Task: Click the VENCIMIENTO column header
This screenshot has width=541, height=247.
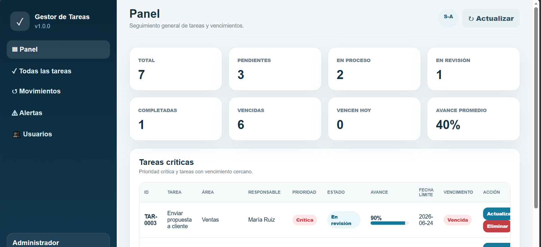Action: (458, 192)
